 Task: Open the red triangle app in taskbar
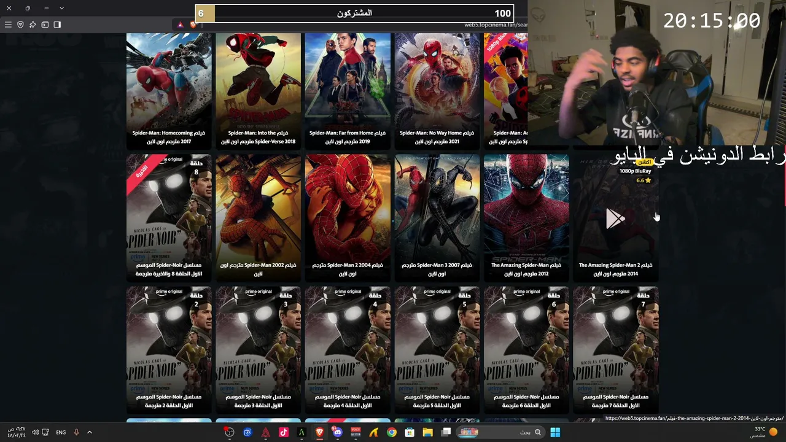pyautogui.click(x=265, y=432)
